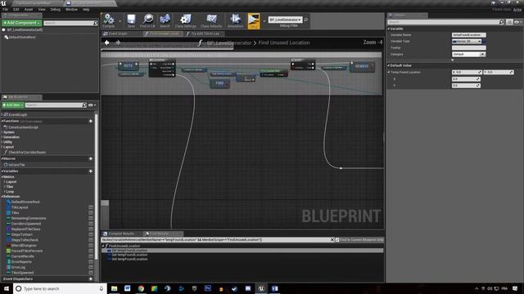The height and width of the screenshot is (294, 524).
Task: Switch to the Compiler Results tab
Action: (121, 234)
